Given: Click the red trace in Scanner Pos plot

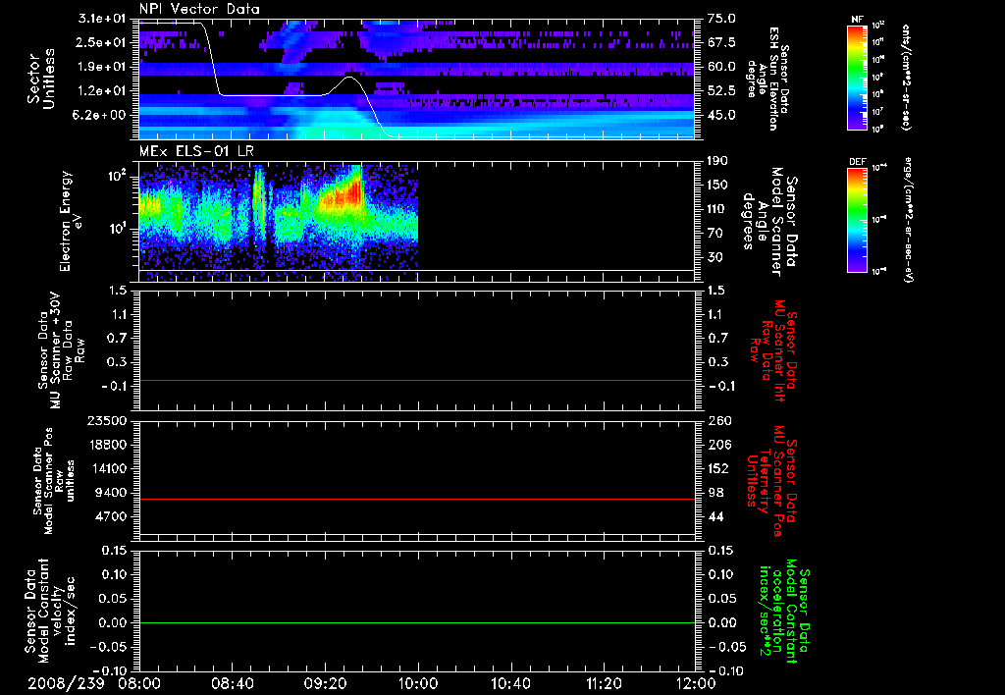Looking at the screenshot, I should (x=417, y=499).
